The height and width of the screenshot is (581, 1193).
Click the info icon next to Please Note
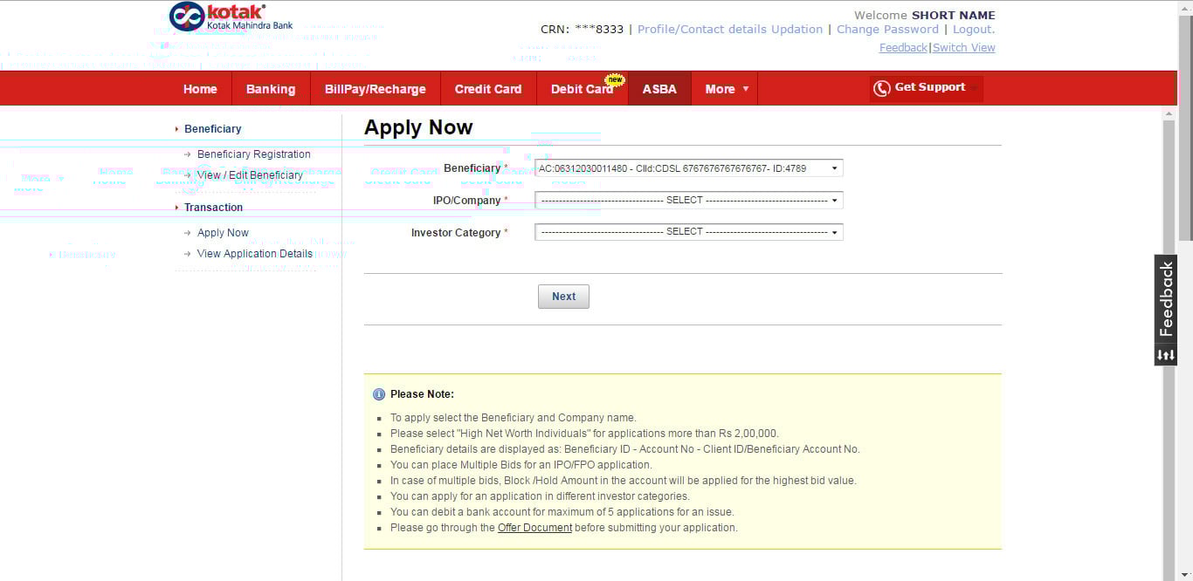coord(378,394)
